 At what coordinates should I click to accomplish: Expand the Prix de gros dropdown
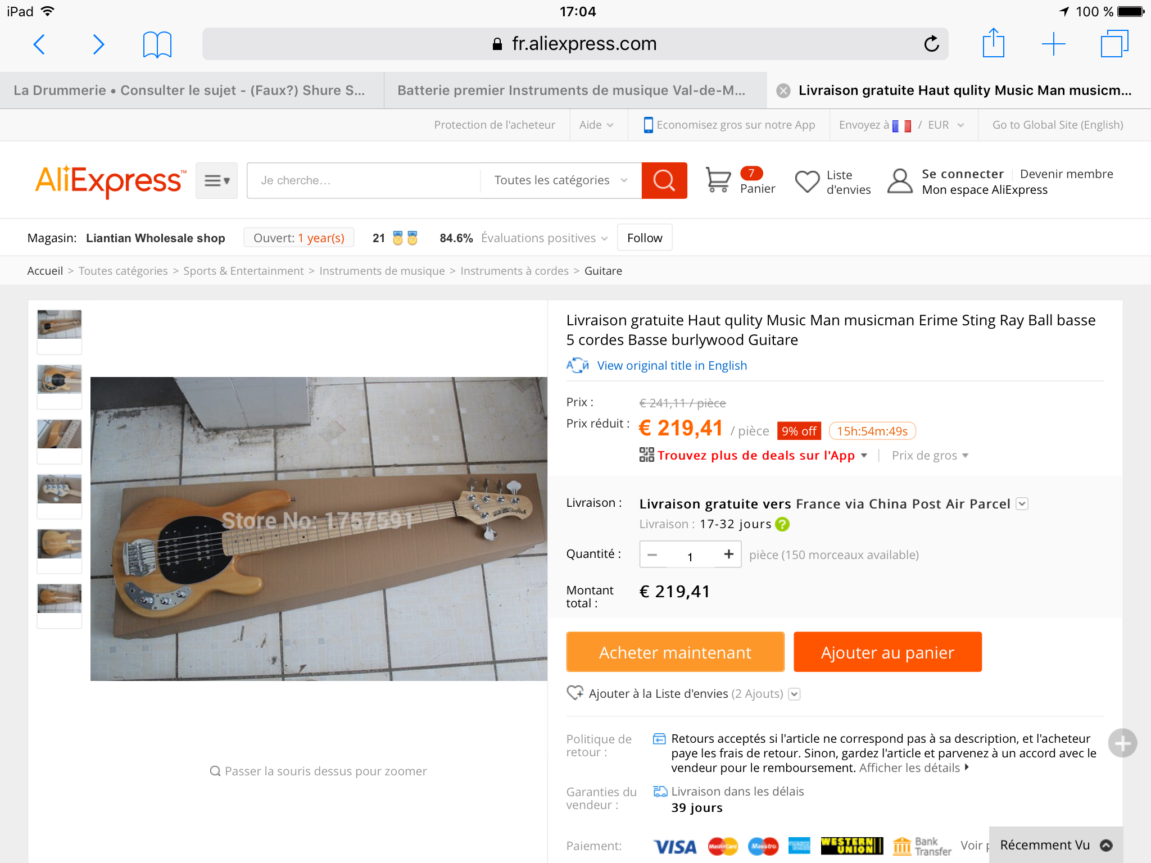pos(930,456)
